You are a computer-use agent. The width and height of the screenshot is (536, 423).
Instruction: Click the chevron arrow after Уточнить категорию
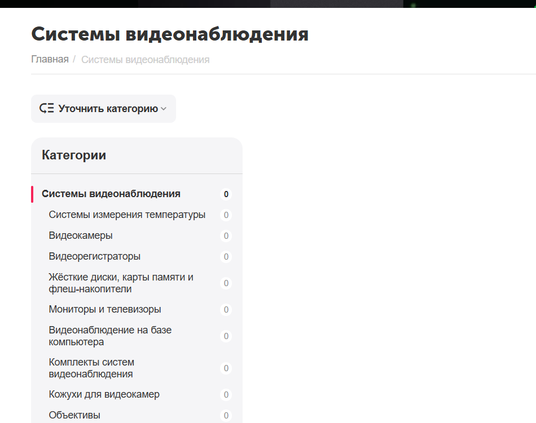click(x=164, y=109)
